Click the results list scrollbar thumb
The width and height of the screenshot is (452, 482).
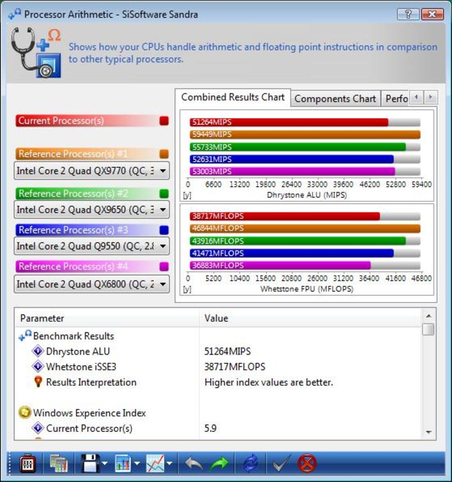pyautogui.click(x=429, y=329)
